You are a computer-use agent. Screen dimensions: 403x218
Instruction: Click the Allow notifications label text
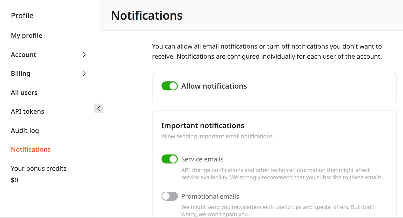click(x=214, y=86)
